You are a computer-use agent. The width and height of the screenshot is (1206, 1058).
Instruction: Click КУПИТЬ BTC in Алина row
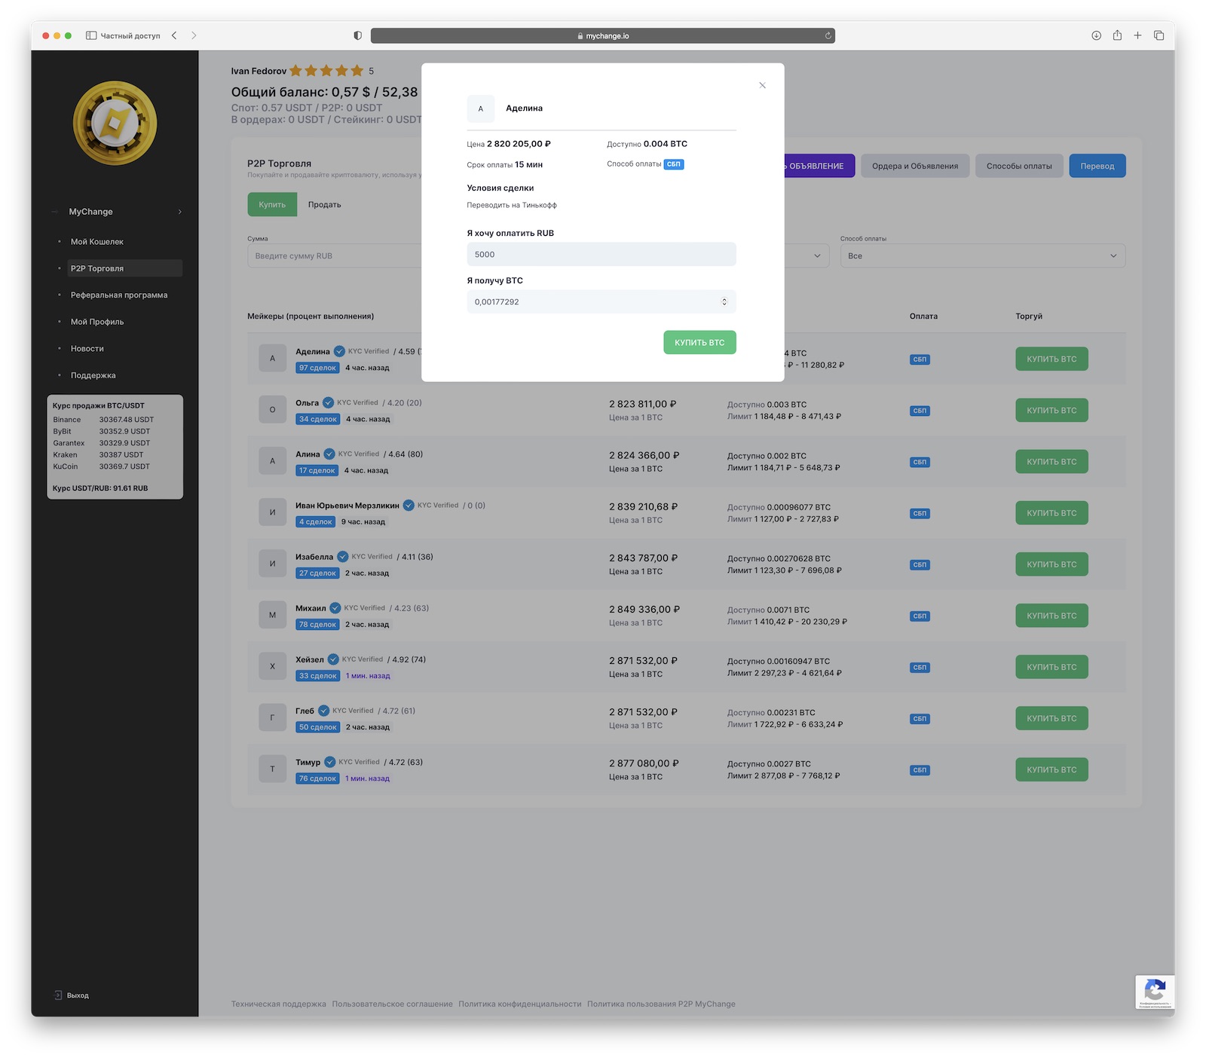(1051, 462)
